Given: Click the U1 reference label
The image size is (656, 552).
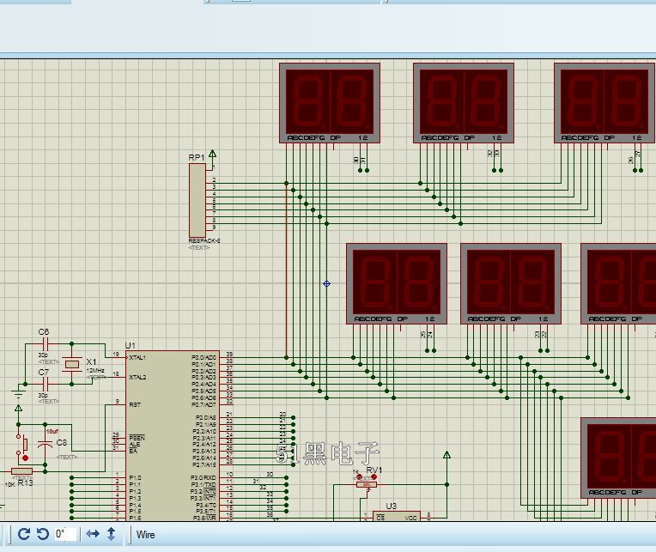Looking at the screenshot, I should pyautogui.click(x=131, y=345).
